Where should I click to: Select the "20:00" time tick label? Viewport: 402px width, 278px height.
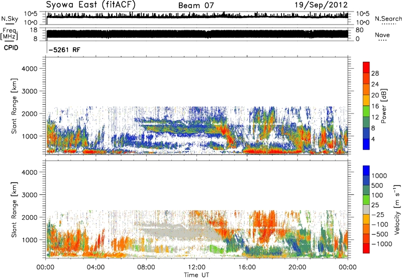coord(297,267)
